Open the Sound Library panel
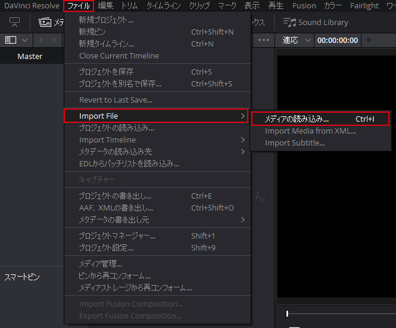 coord(316,22)
